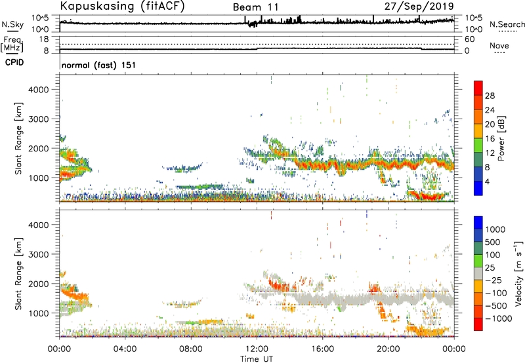Click the 'Slant Range [km]' label of the power panel
This screenshot has height=363, width=525.
coord(18,138)
